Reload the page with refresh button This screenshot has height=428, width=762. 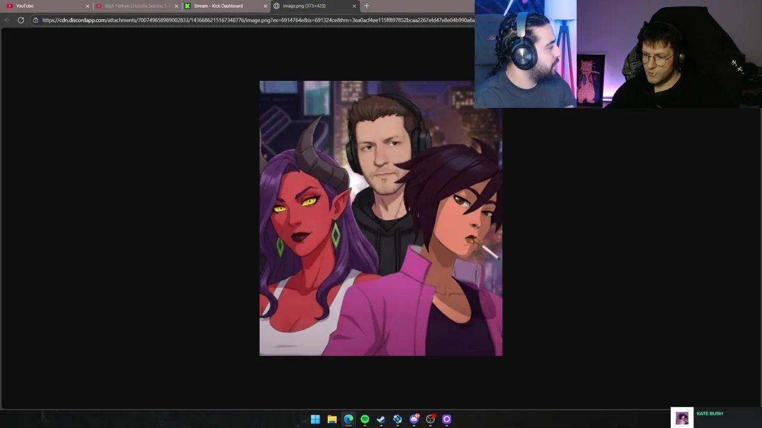point(21,20)
